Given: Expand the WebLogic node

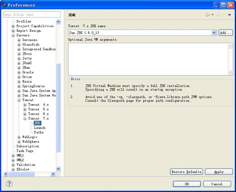Looking at the screenshot, I should (19, 137).
